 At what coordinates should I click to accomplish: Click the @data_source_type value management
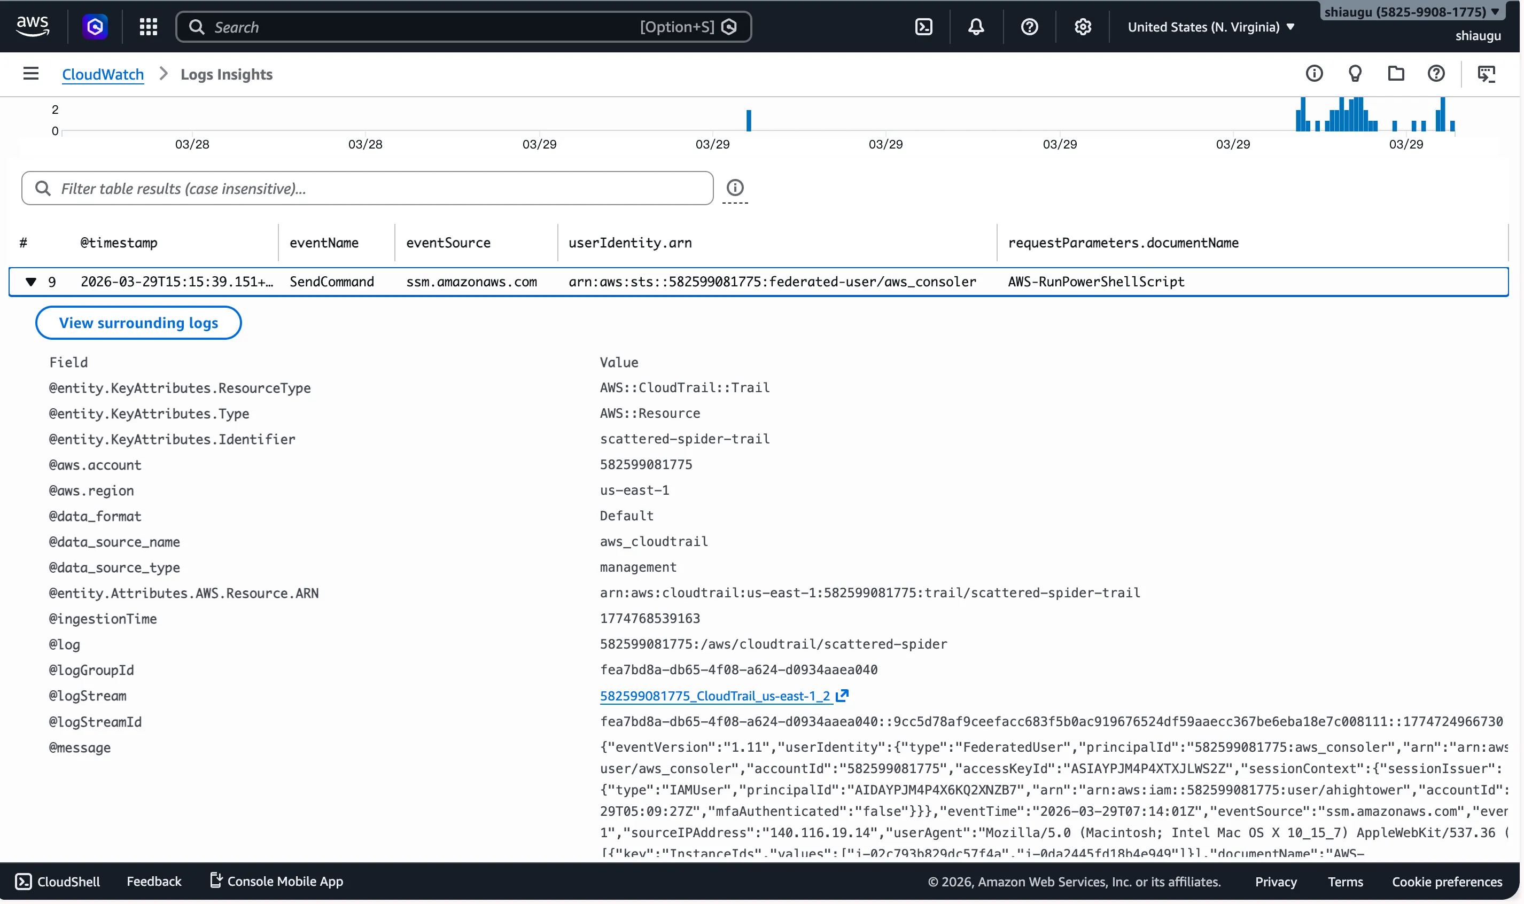pyautogui.click(x=637, y=567)
